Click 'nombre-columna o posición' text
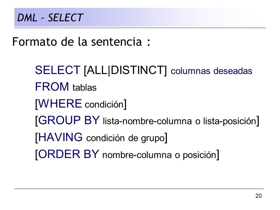 pyautogui.click(x=159, y=155)
